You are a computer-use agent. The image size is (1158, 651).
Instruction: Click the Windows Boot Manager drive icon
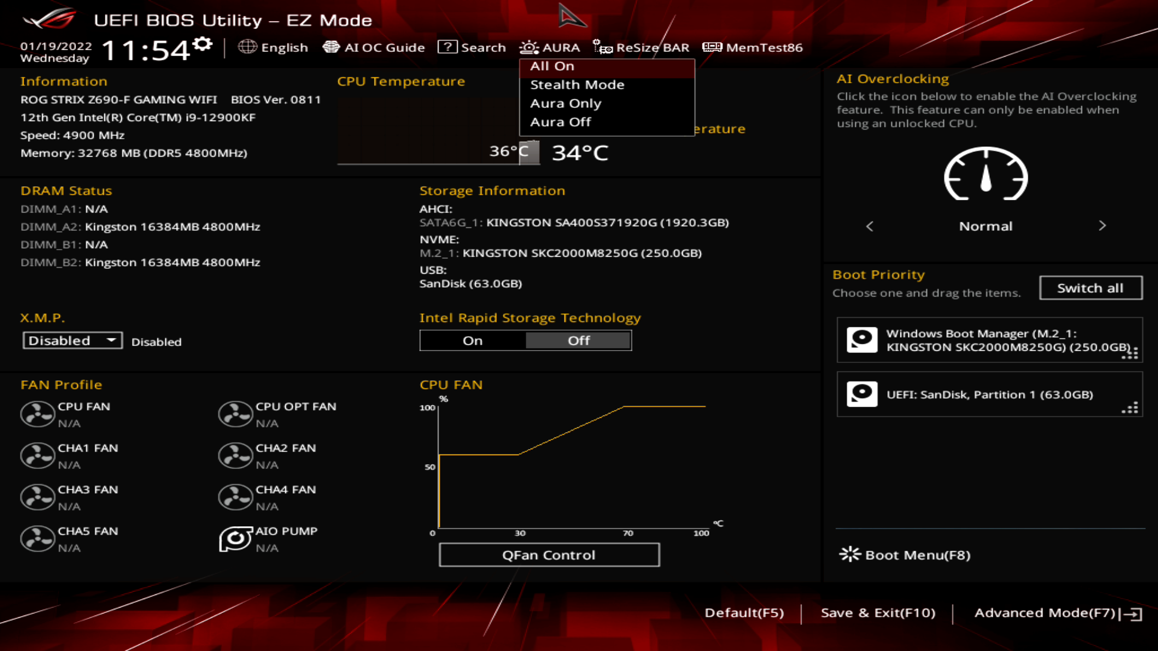(x=863, y=340)
